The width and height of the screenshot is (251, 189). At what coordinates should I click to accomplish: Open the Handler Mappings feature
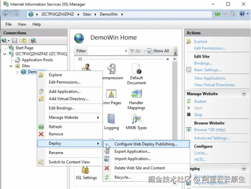pyautogui.click(x=136, y=99)
